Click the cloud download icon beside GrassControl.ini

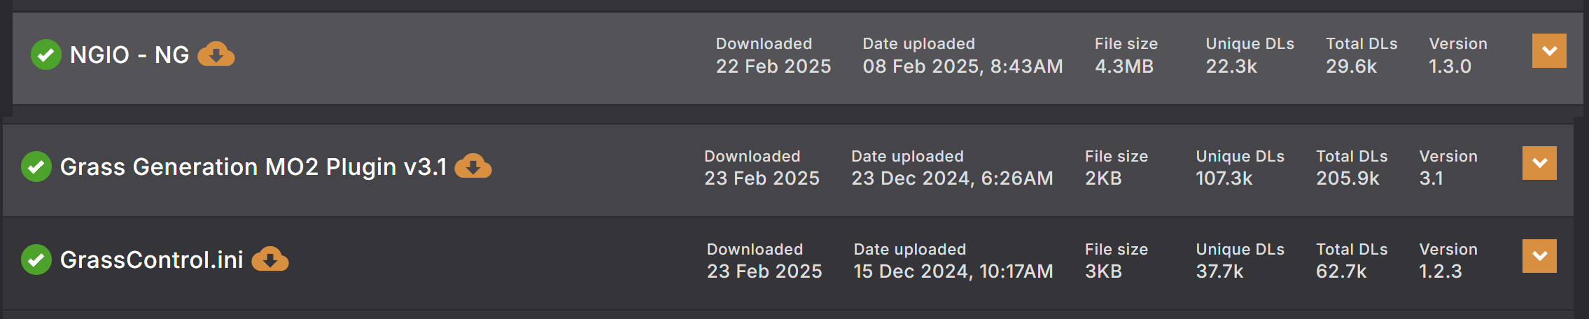(x=270, y=260)
